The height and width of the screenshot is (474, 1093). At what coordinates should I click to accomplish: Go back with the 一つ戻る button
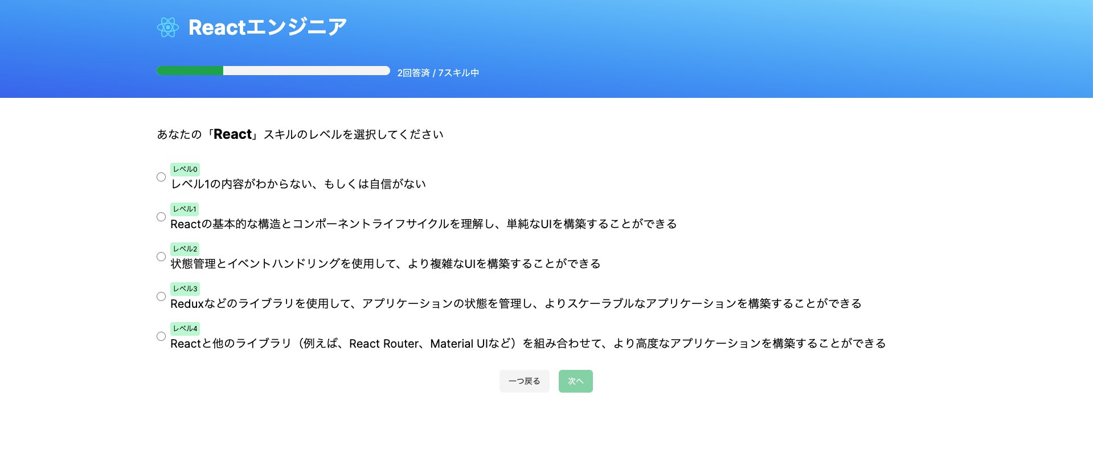pos(525,381)
